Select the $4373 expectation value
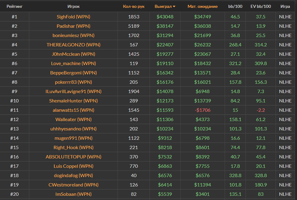Screen dimensions: 297x200 pos(202,119)
